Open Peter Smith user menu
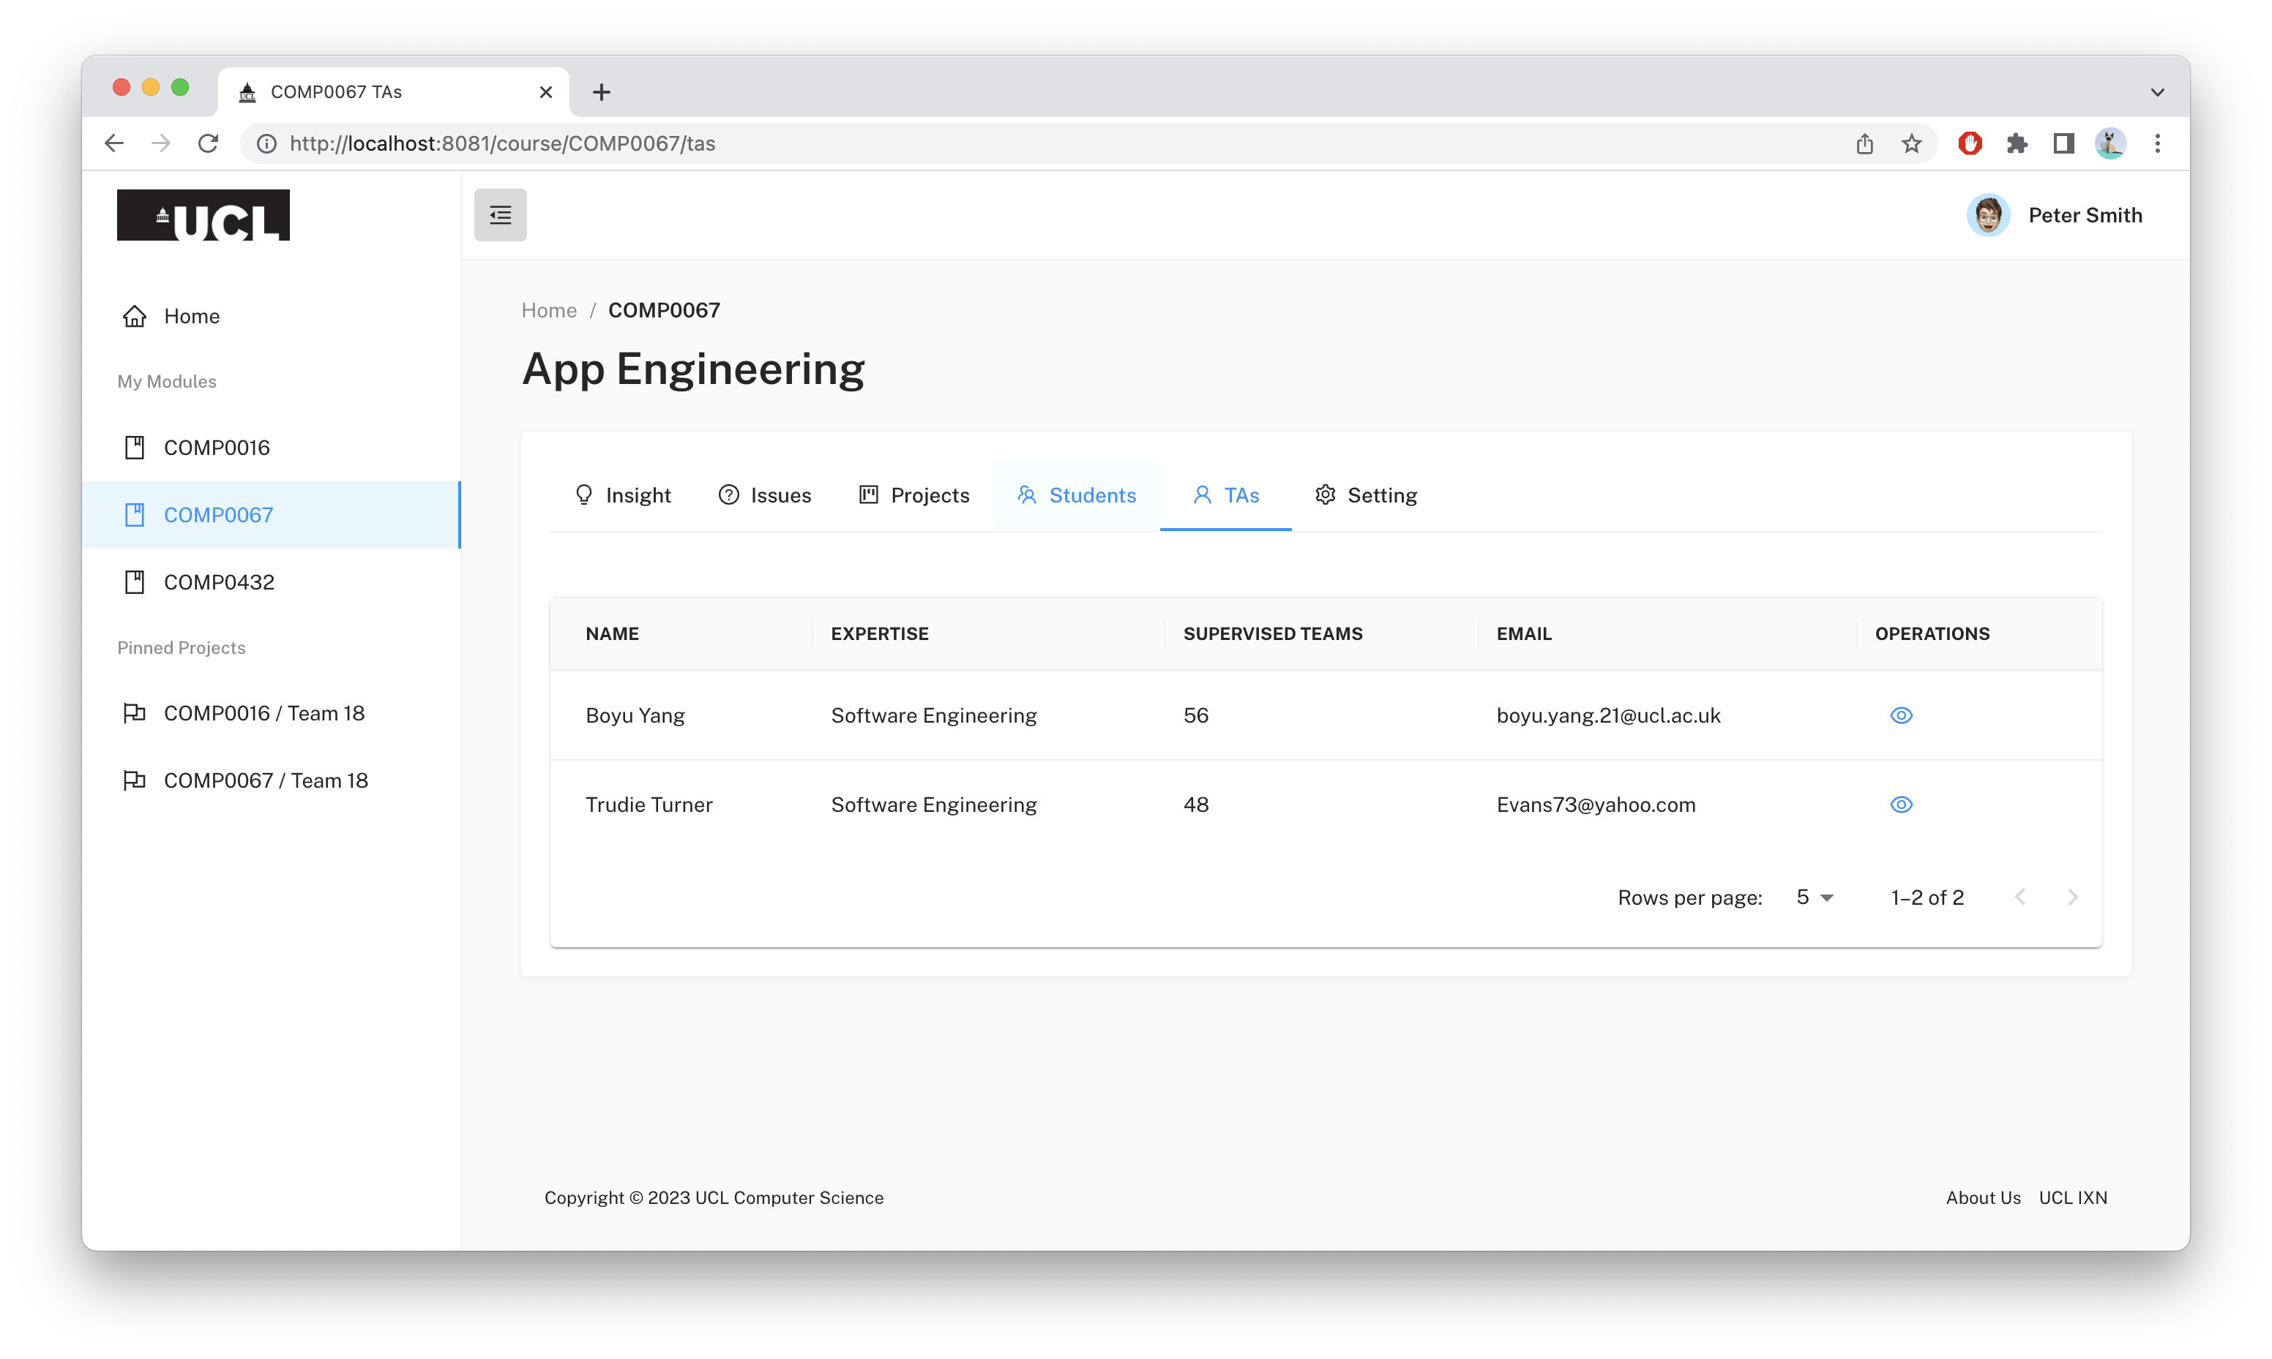This screenshot has width=2272, height=1359. click(x=2055, y=215)
